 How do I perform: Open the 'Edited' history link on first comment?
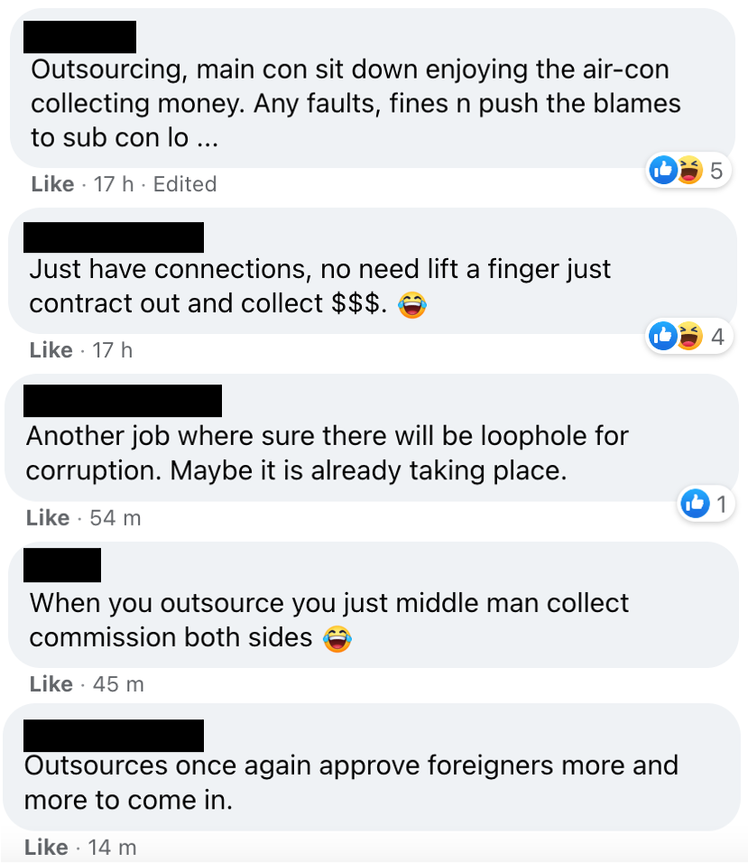click(185, 184)
